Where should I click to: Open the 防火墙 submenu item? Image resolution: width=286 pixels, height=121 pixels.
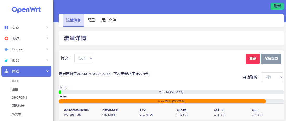(x=17, y=114)
